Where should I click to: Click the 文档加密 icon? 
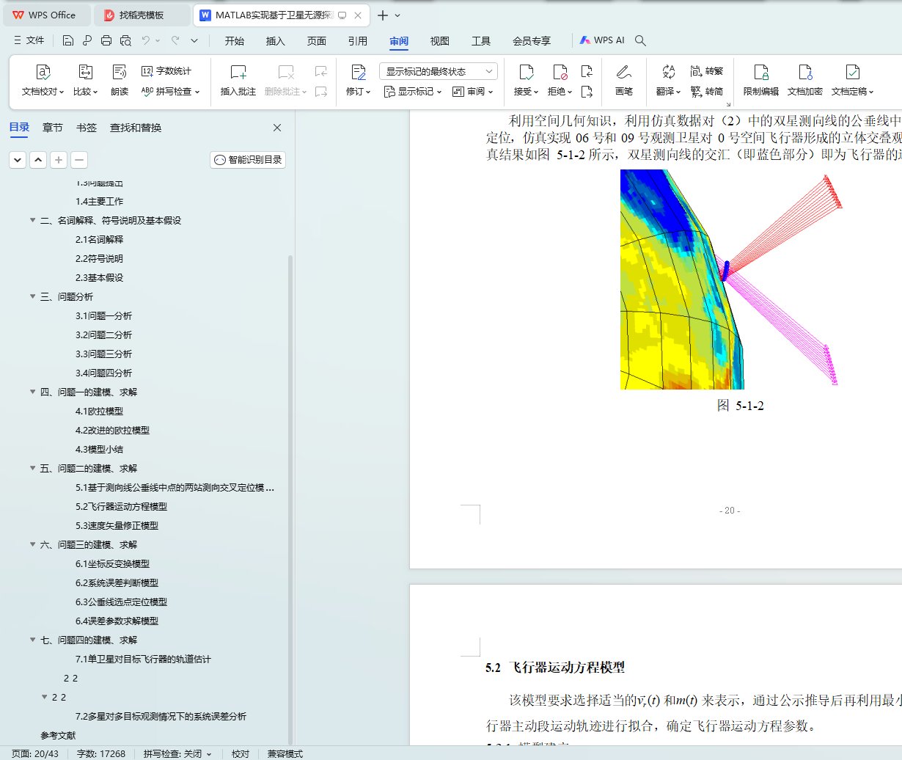(805, 72)
